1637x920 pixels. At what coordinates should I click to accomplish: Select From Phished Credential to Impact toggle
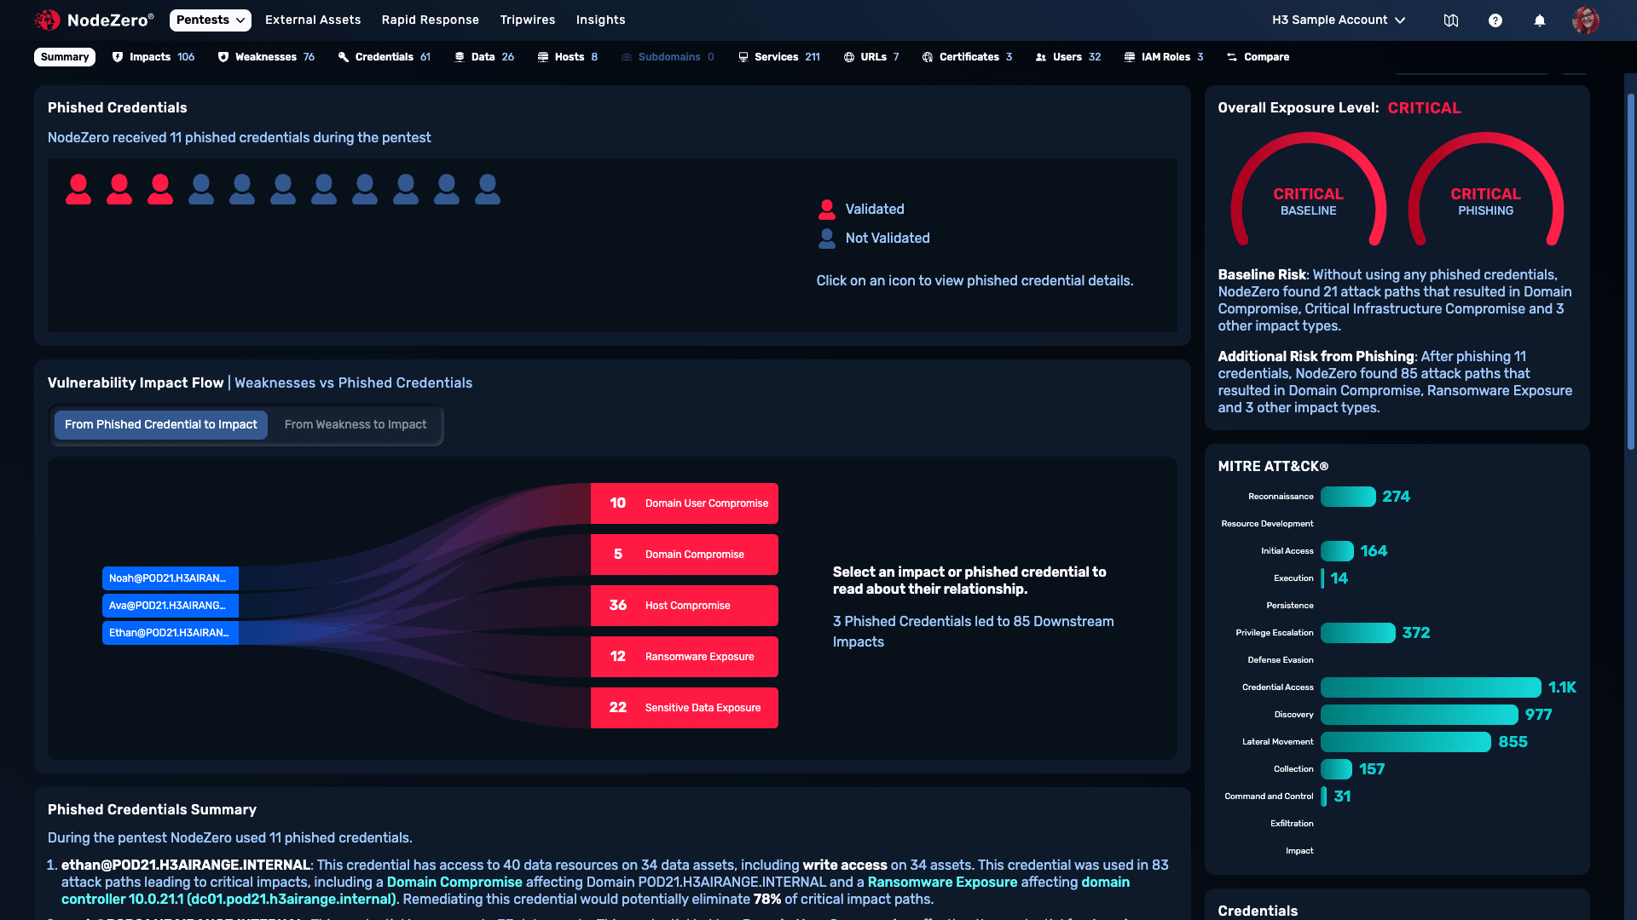[161, 424]
